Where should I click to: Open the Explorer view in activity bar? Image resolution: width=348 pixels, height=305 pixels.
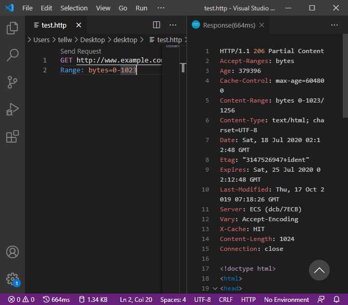tap(12, 28)
